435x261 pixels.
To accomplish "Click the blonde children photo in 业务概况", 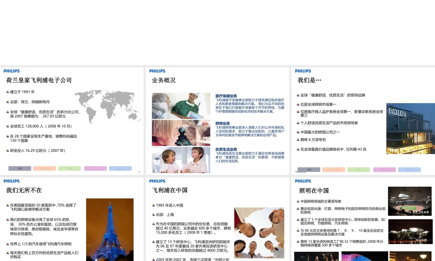I will point(181,133).
